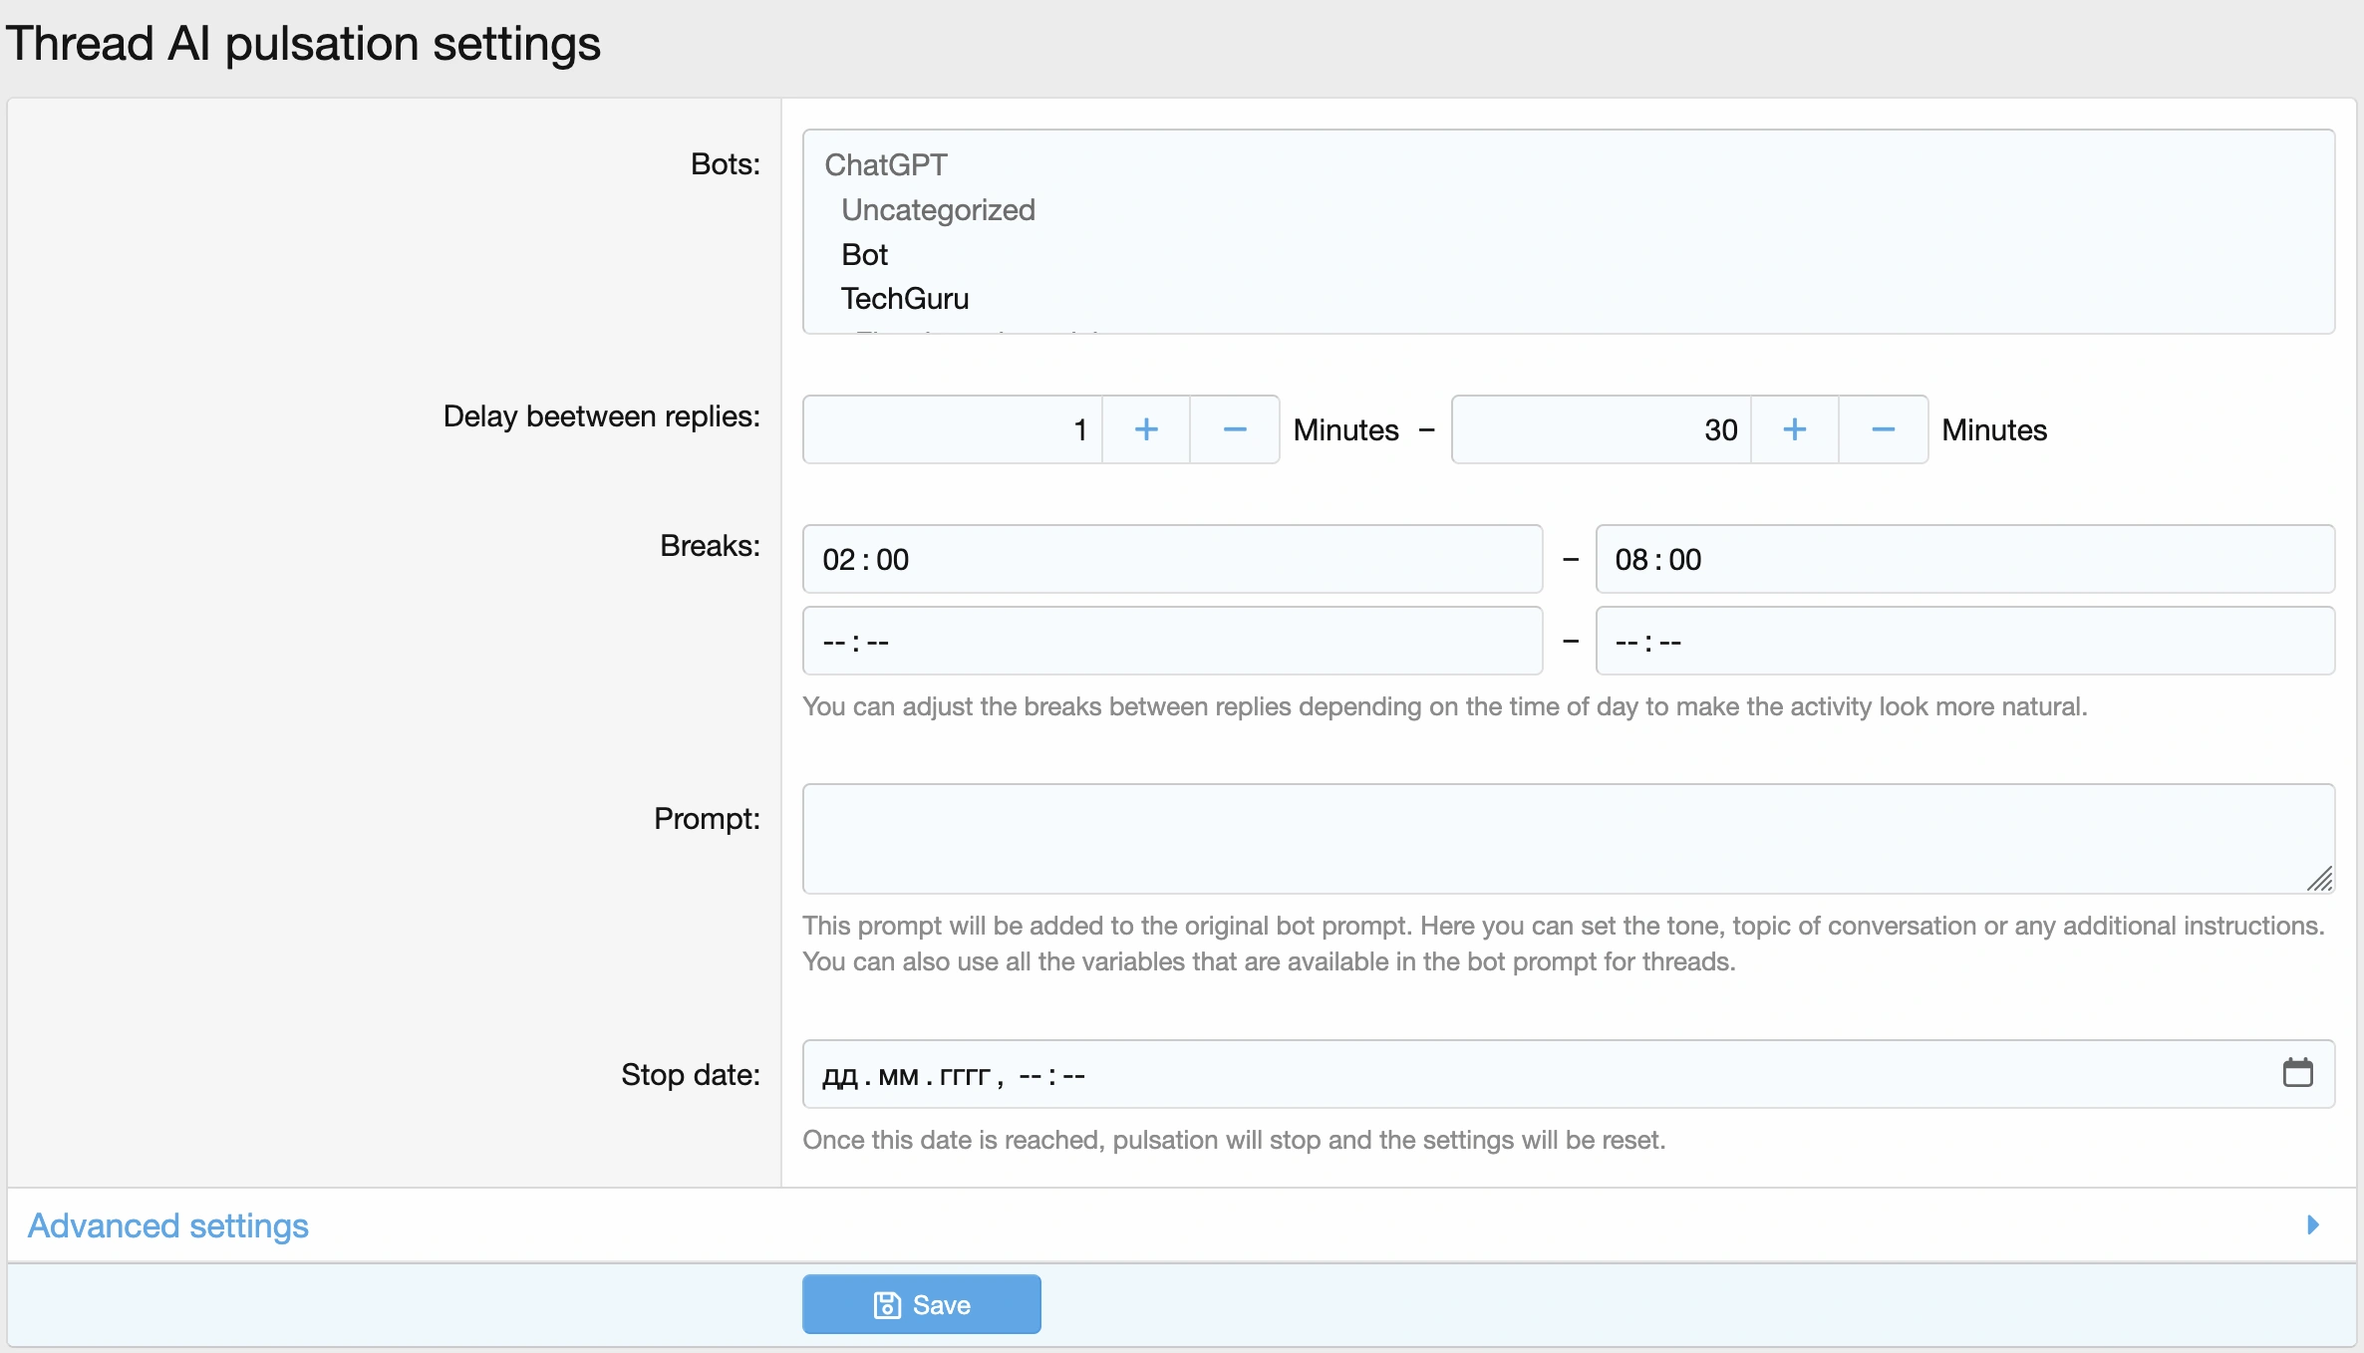Viewport: 2364px width, 1353px height.
Task: Click the ChatGPT group heading
Action: click(x=886, y=165)
